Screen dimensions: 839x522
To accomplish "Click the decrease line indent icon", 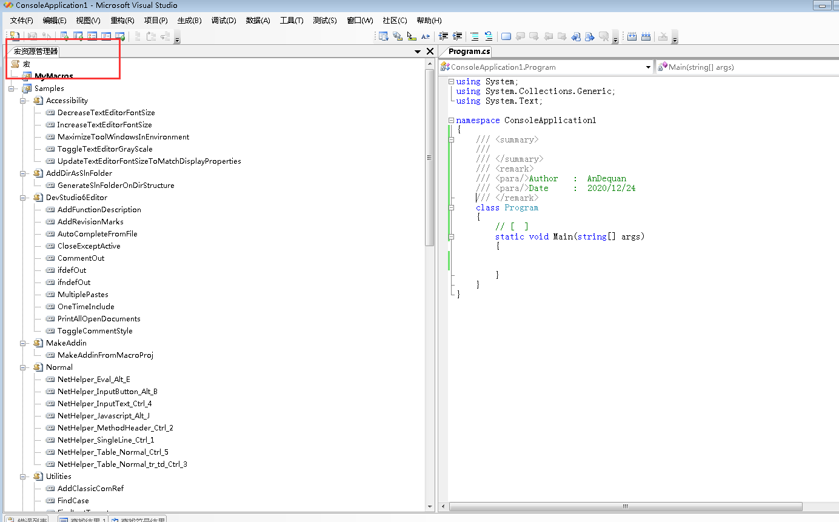I will pyautogui.click(x=443, y=36).
